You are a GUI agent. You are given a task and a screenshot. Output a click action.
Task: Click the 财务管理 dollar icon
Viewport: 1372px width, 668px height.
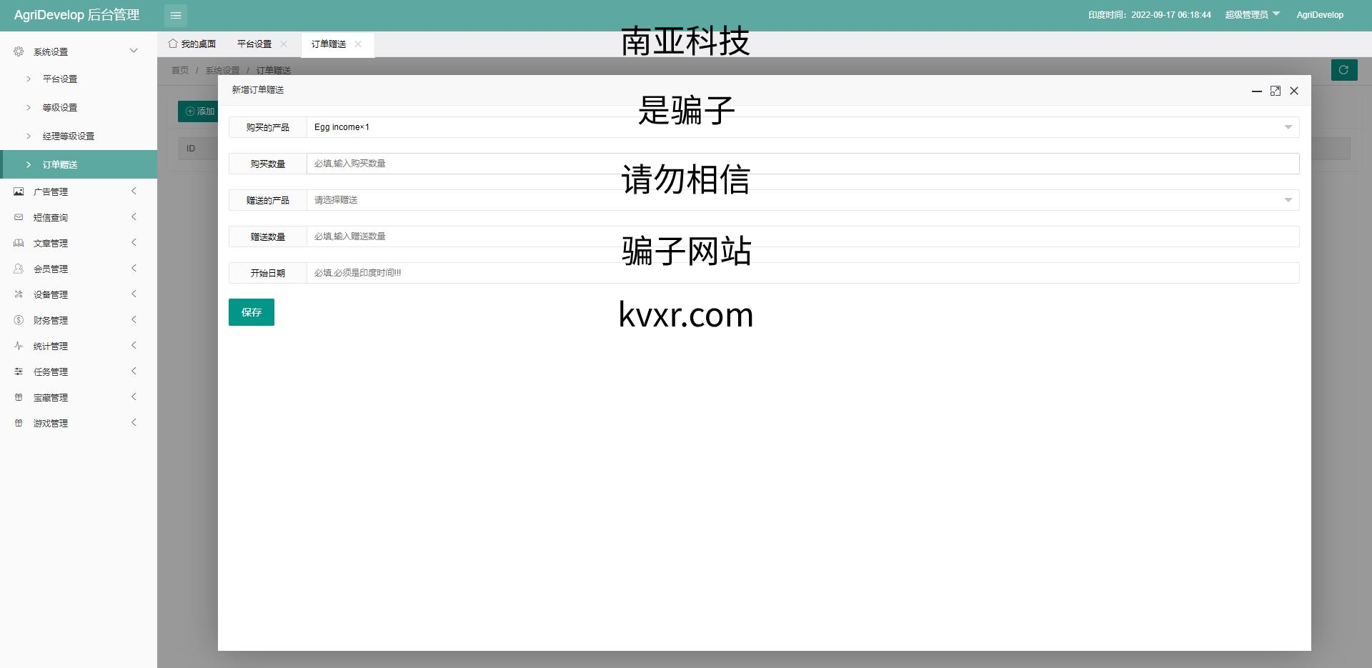[19, 320]
